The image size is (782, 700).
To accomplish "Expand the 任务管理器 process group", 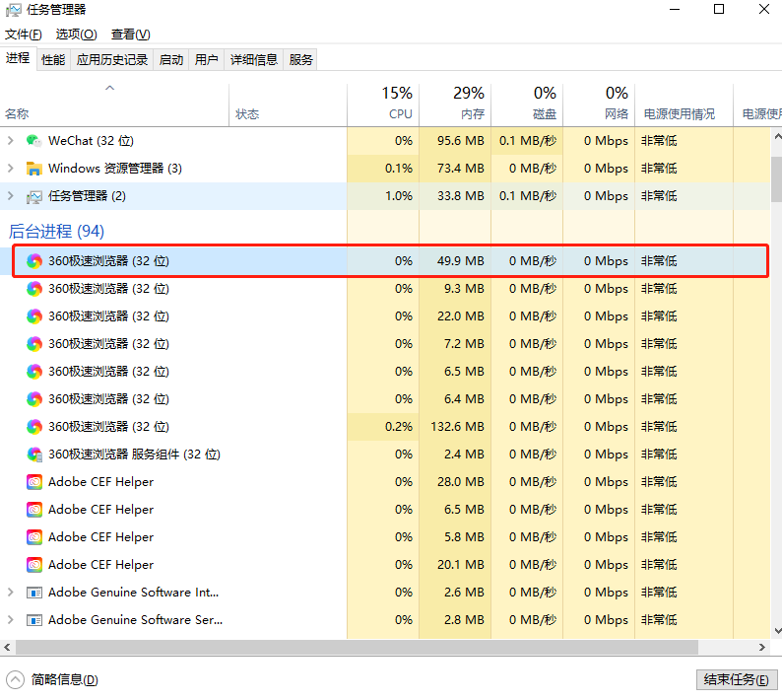I will coord(10,196).
